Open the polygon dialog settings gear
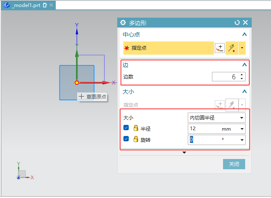The image size is (271, 198). pyautogui.click(x=123, y=23)
